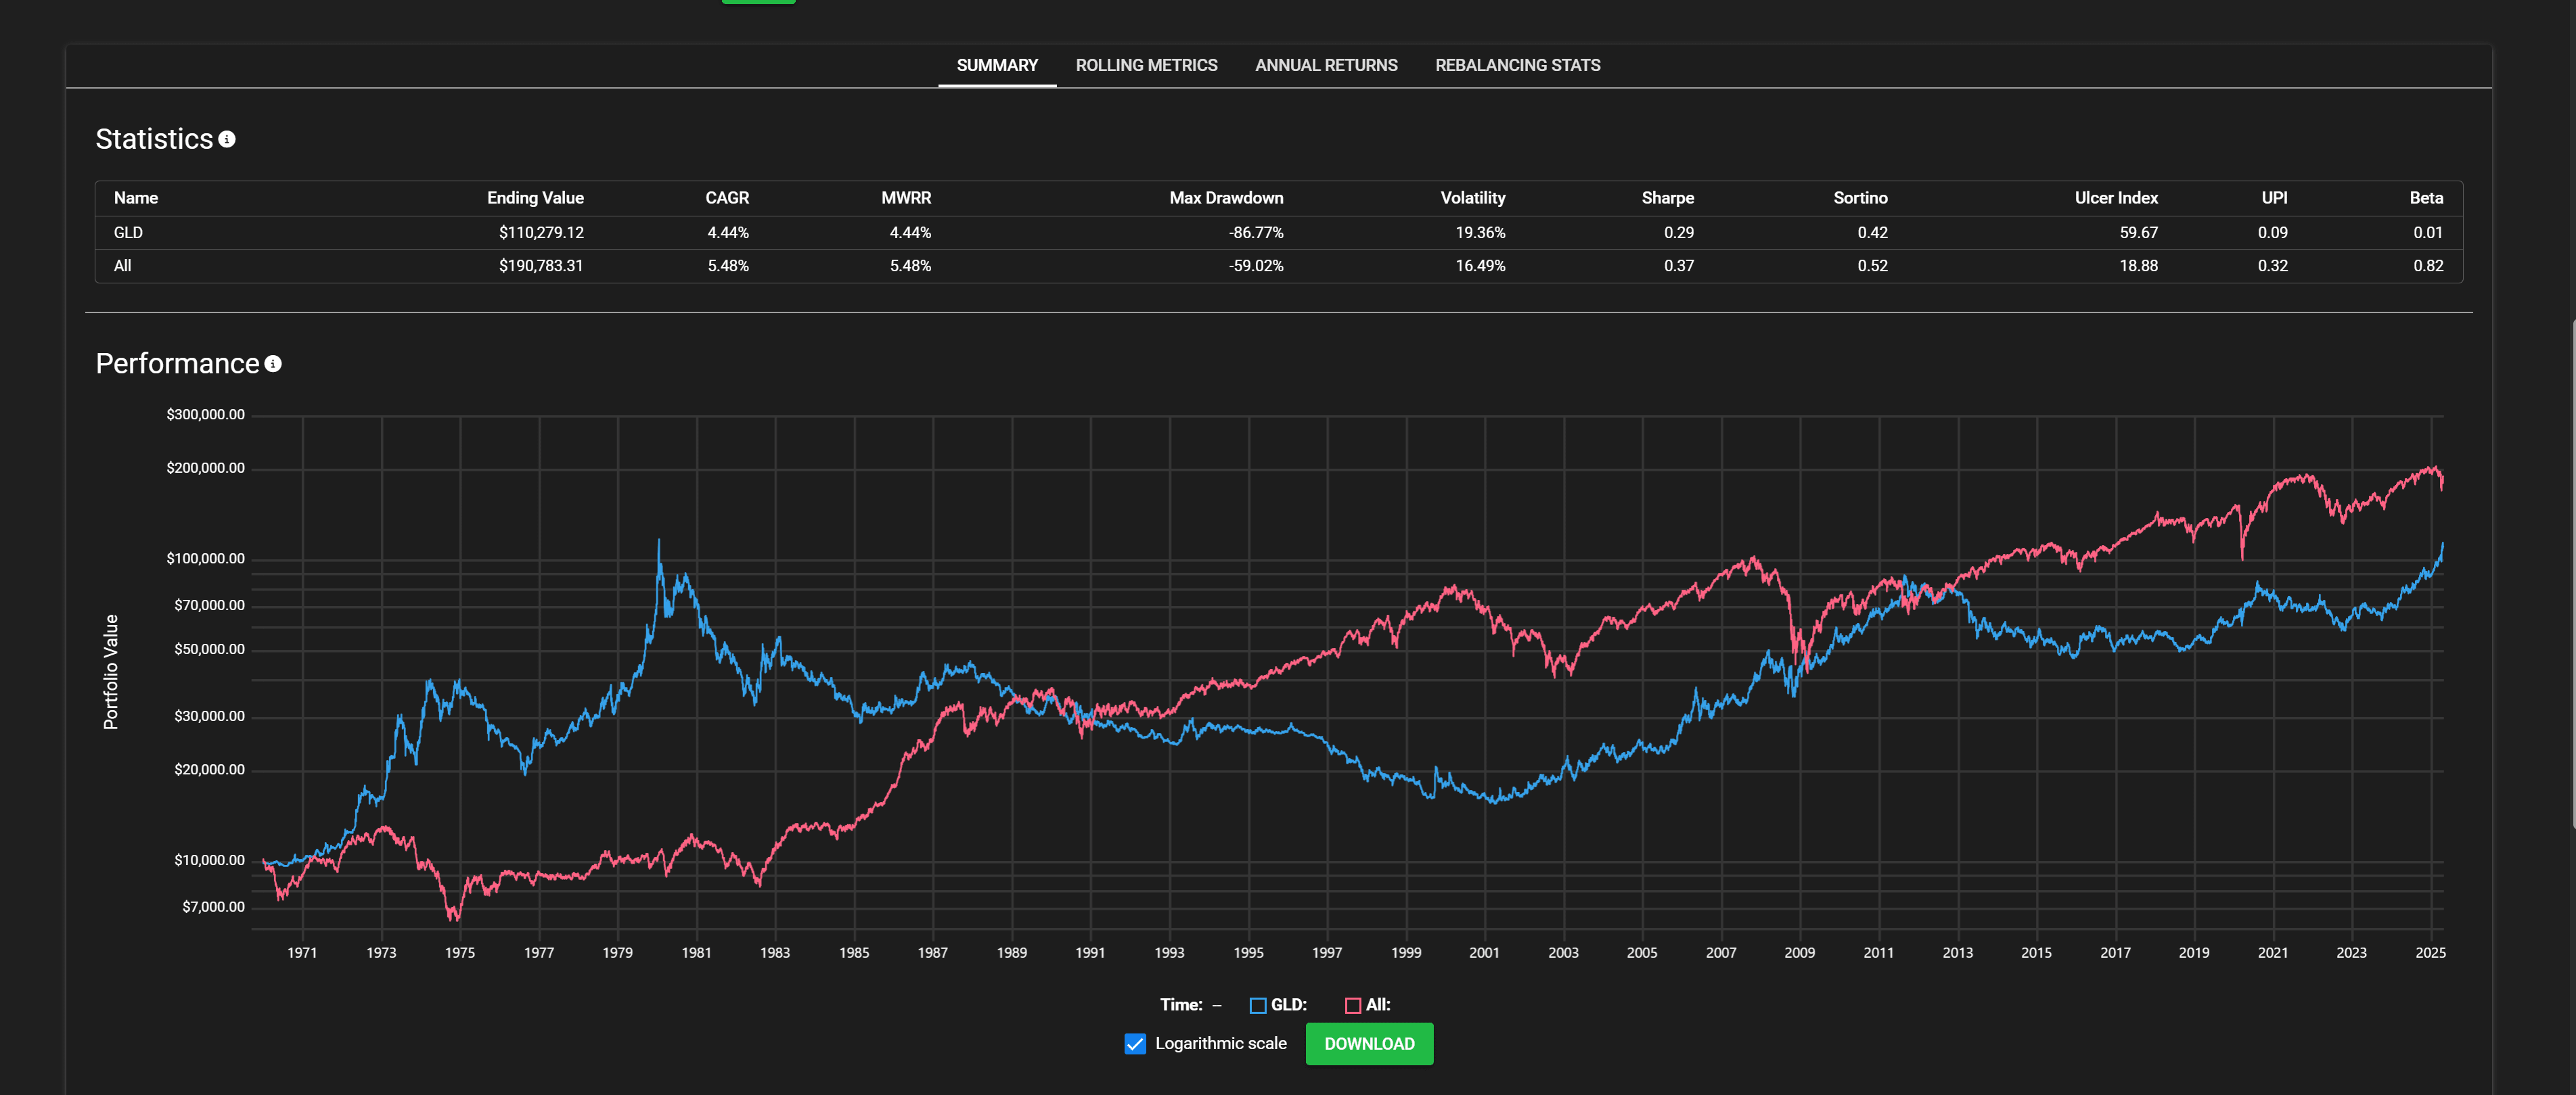The width and height of the screenshot is (2576, 1095).
Task: Click the Beta column header
Action: [x=2425, y=198]
